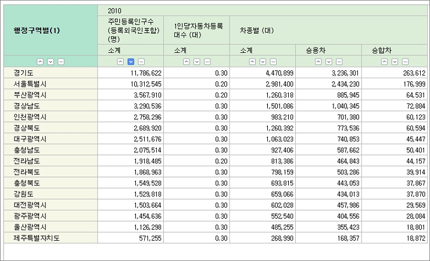Reset sorting on 승합차 column

point(406,62)
